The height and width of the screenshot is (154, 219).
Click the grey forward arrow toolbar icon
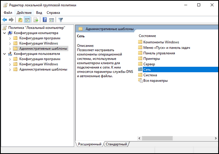[x=11, y=20]
